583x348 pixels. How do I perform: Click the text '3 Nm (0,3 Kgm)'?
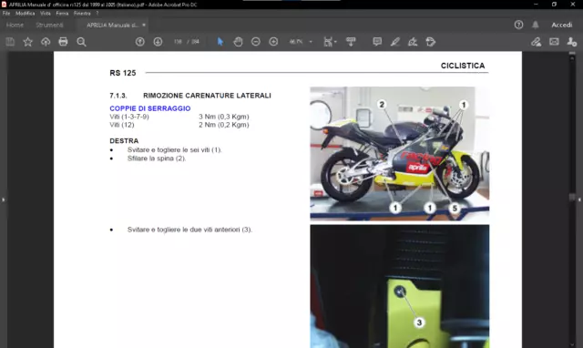point(224,117)
